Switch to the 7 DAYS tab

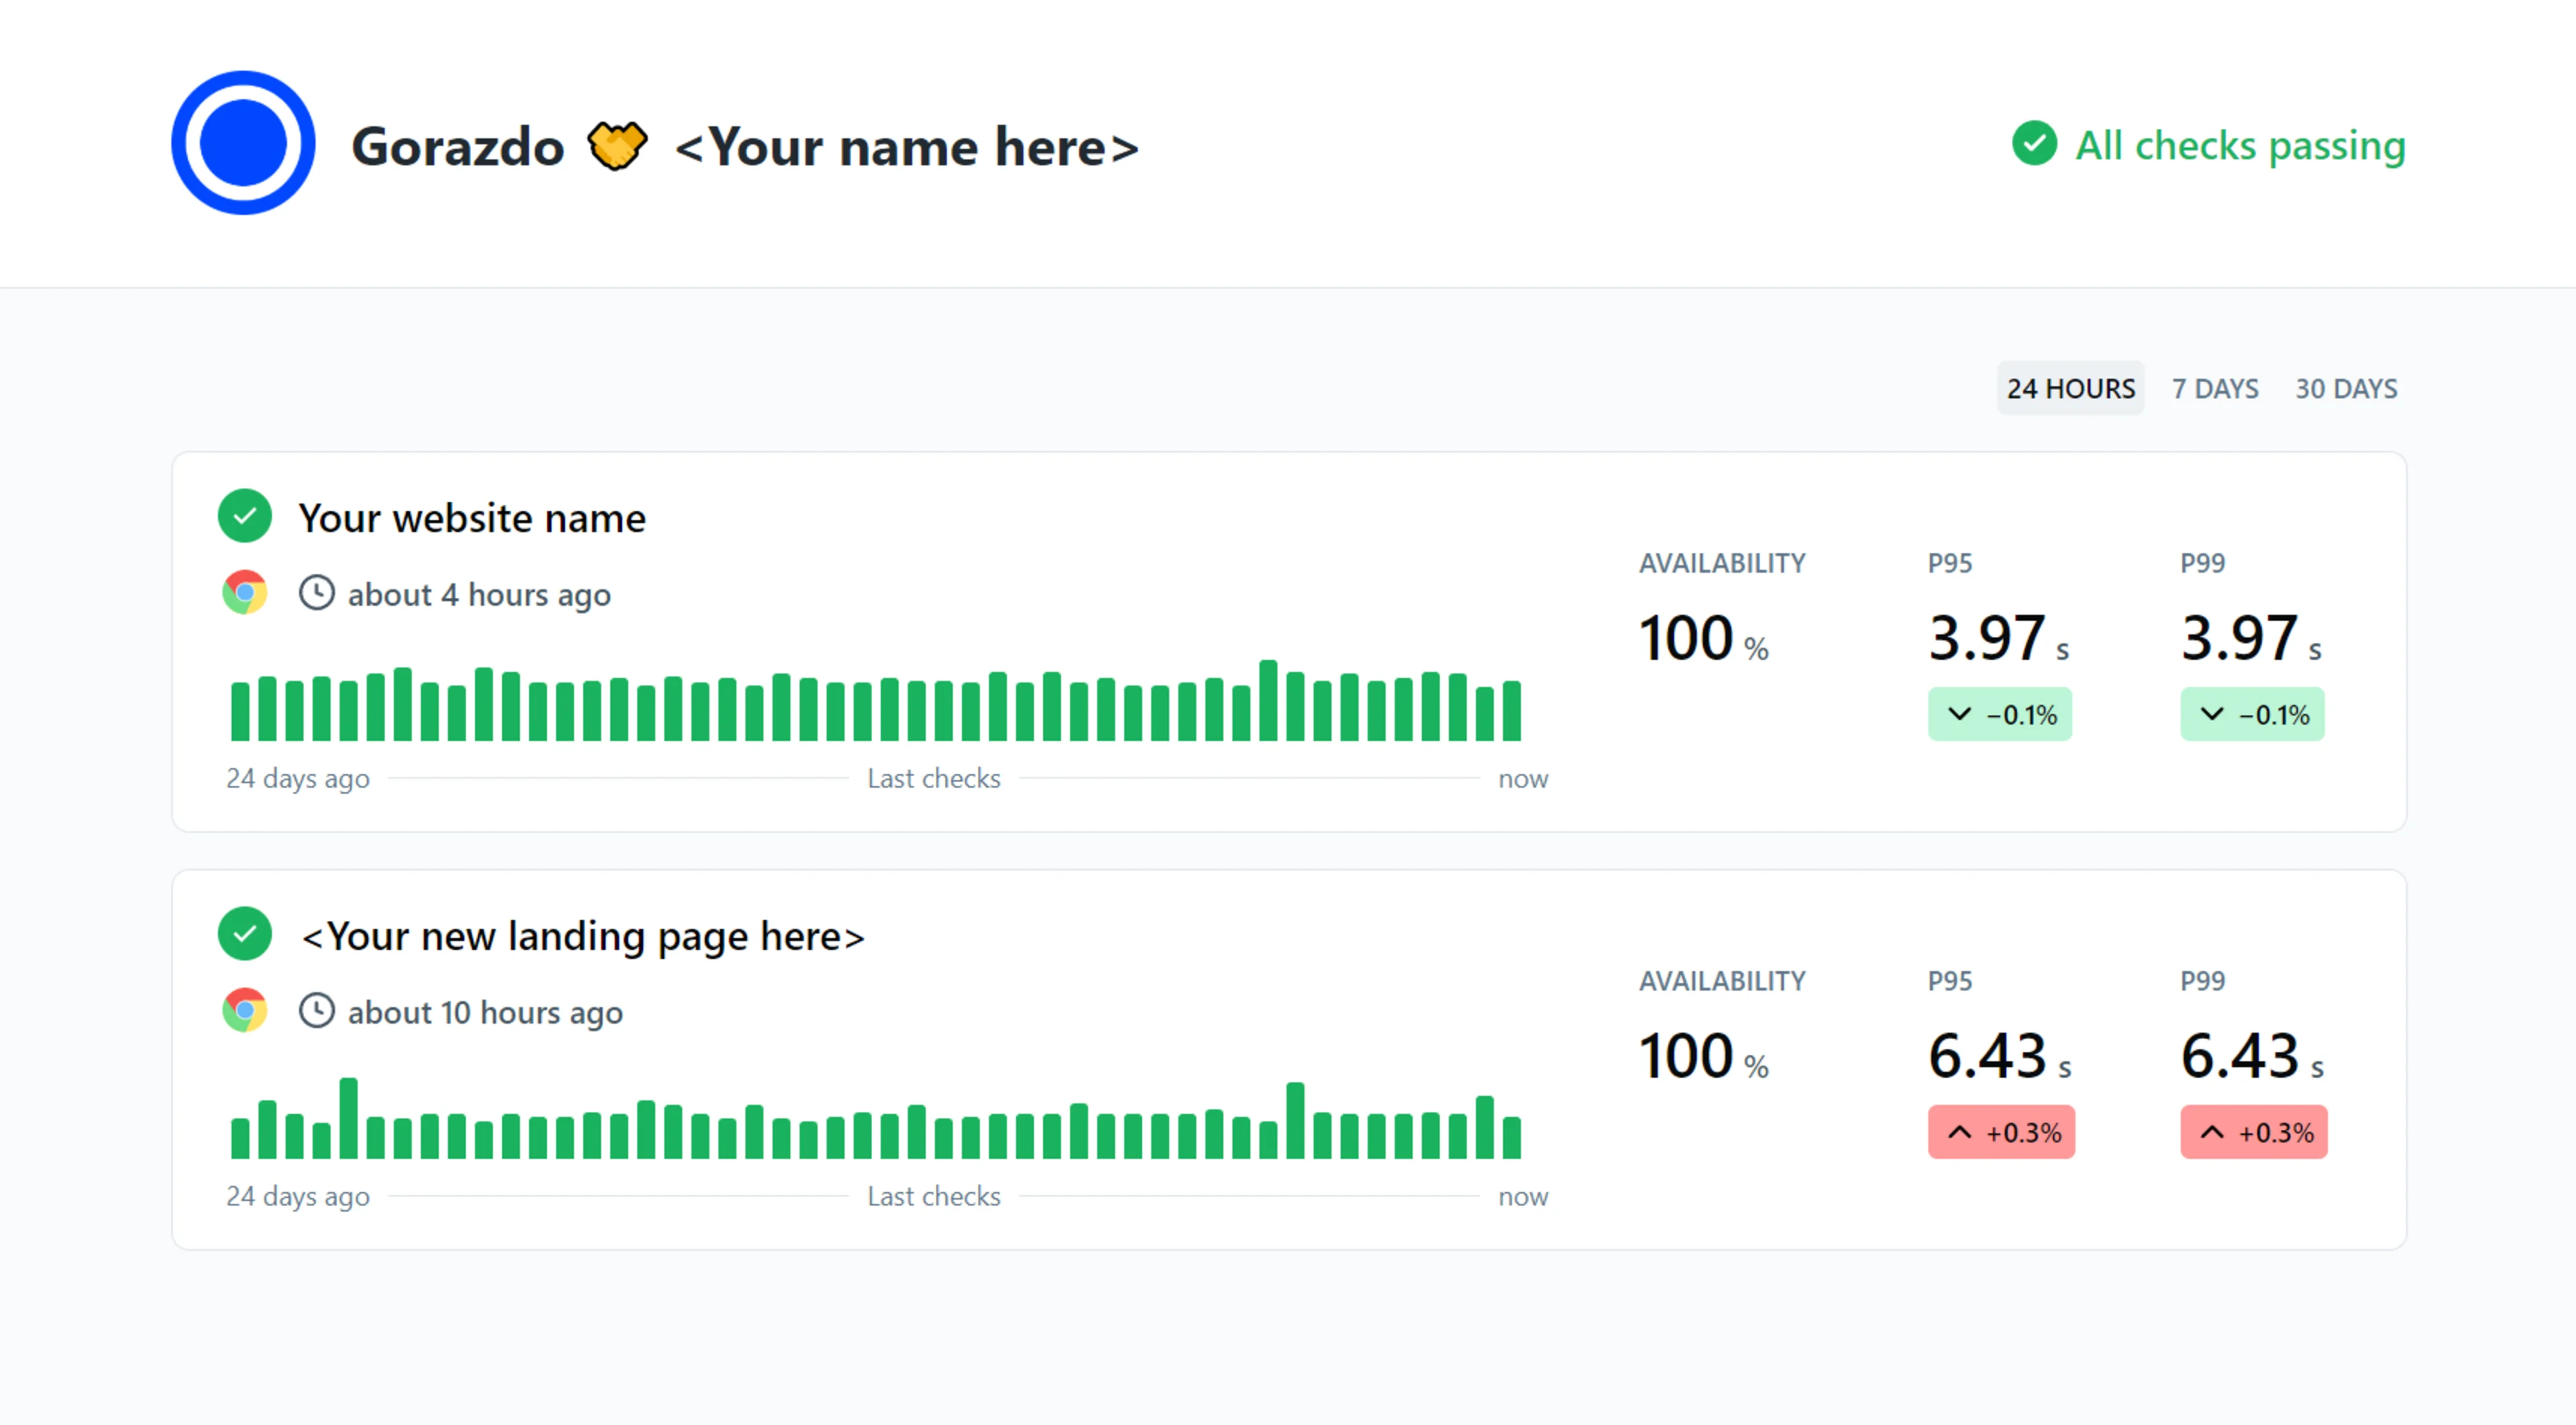[x=2214, y=388]
